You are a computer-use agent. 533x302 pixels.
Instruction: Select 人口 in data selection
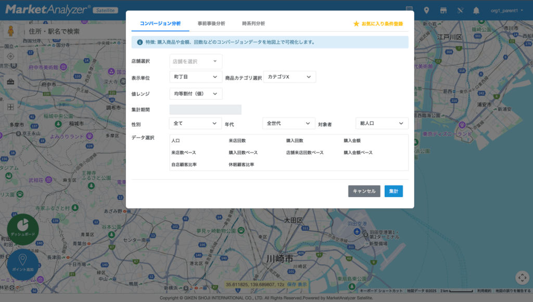tap(176, 141)
